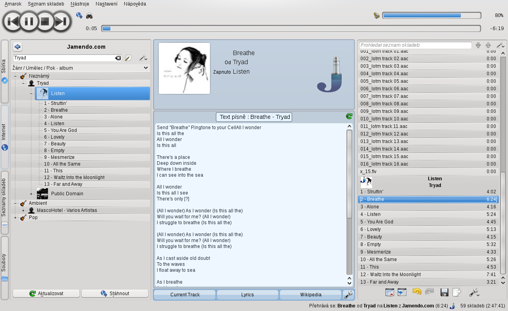Show active track in playlist icon

[402, 292]
